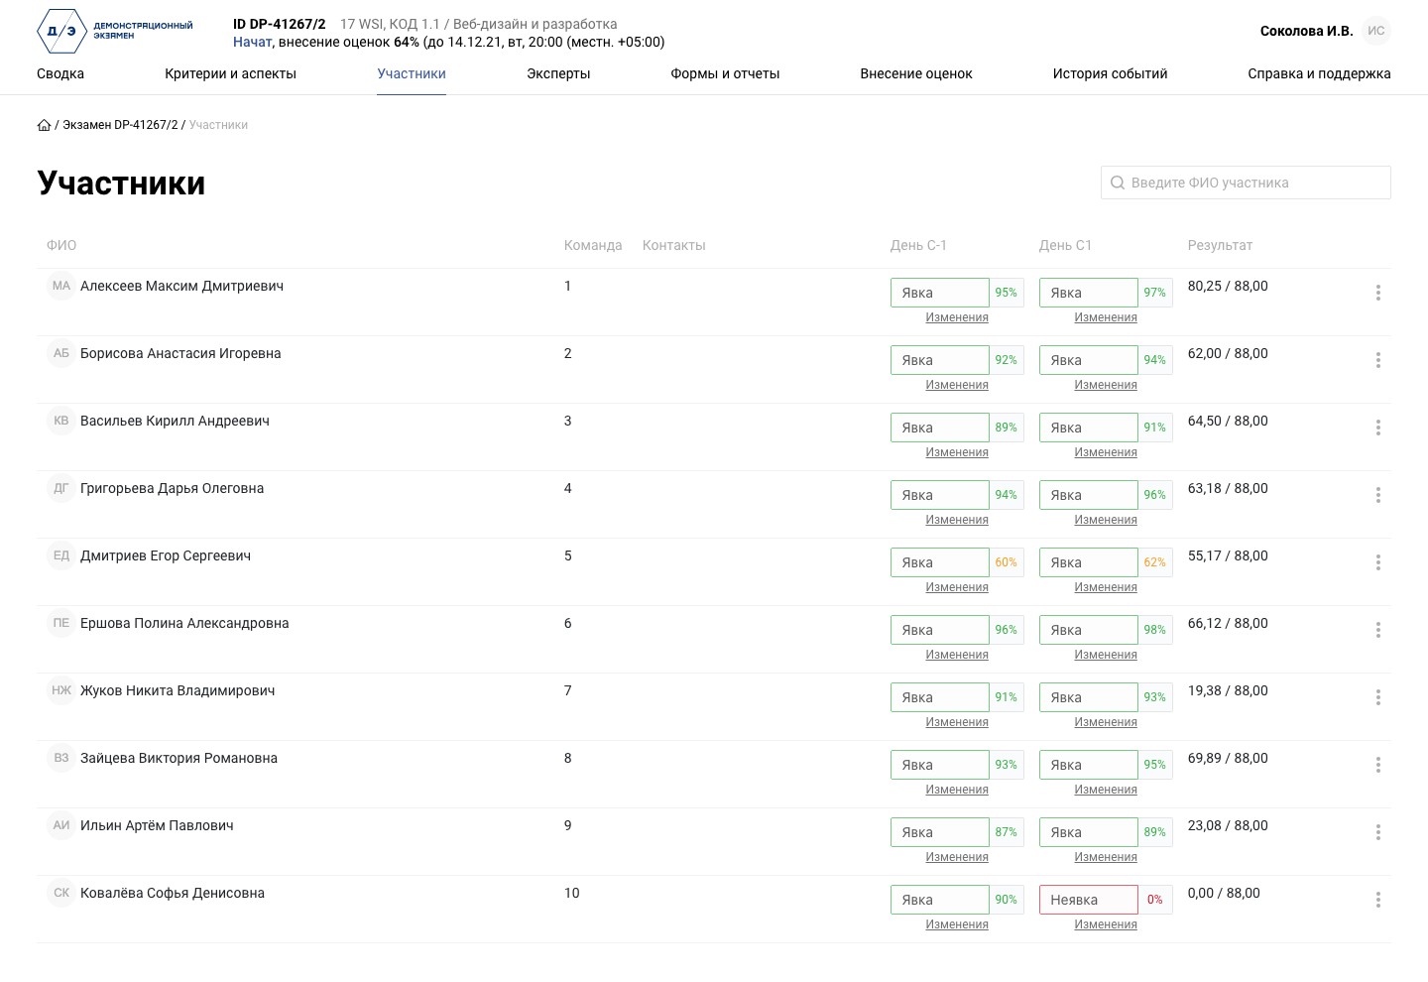Viewport: 1428px width, 982px height.
Task: Click the search magnifier icon
Action: pos(1118,183)
